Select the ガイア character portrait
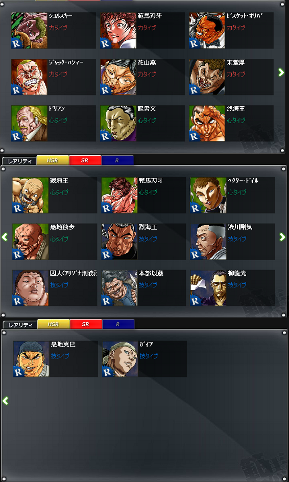Screen dimensions: 289x482 pyautogui.click(x=120, y=359)
